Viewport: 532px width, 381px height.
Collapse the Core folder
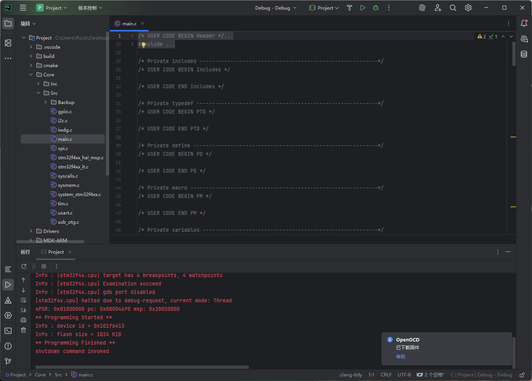[x=31, y=74]
